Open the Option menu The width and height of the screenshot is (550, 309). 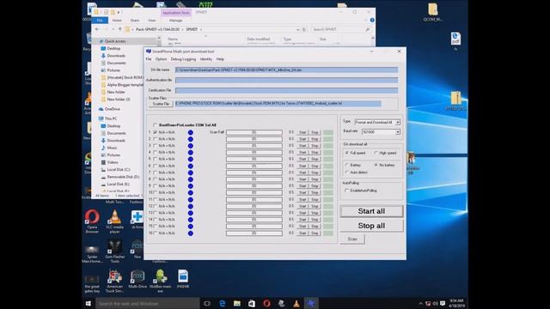(161, 59)
